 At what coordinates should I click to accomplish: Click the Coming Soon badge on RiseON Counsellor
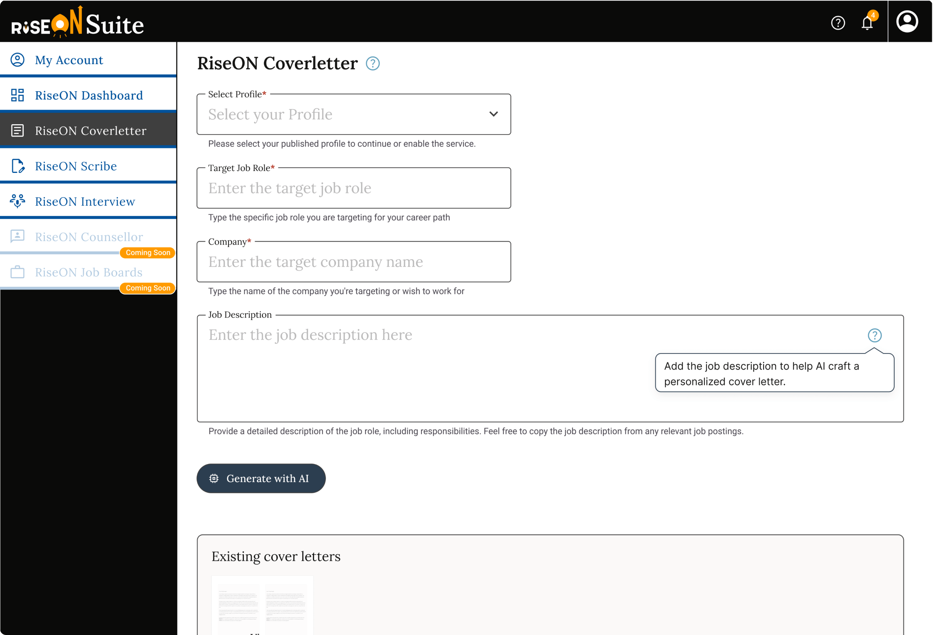[147, 252]
